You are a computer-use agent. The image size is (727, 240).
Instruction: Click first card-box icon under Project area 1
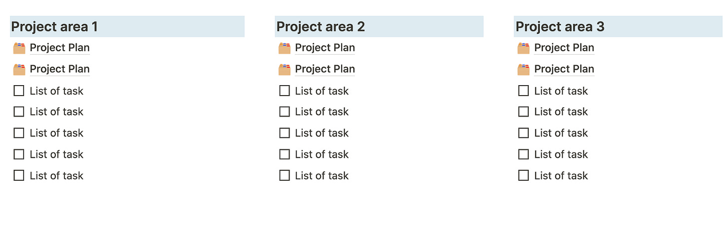point(19,48)
